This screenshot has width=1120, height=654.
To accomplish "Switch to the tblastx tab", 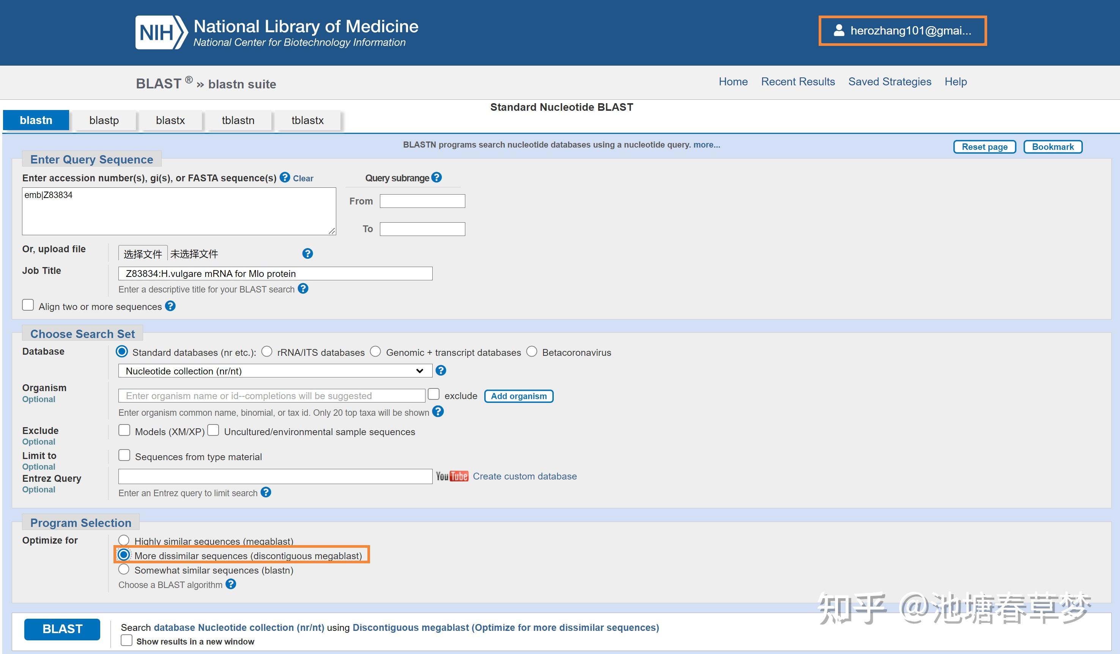I will point(307,120).
